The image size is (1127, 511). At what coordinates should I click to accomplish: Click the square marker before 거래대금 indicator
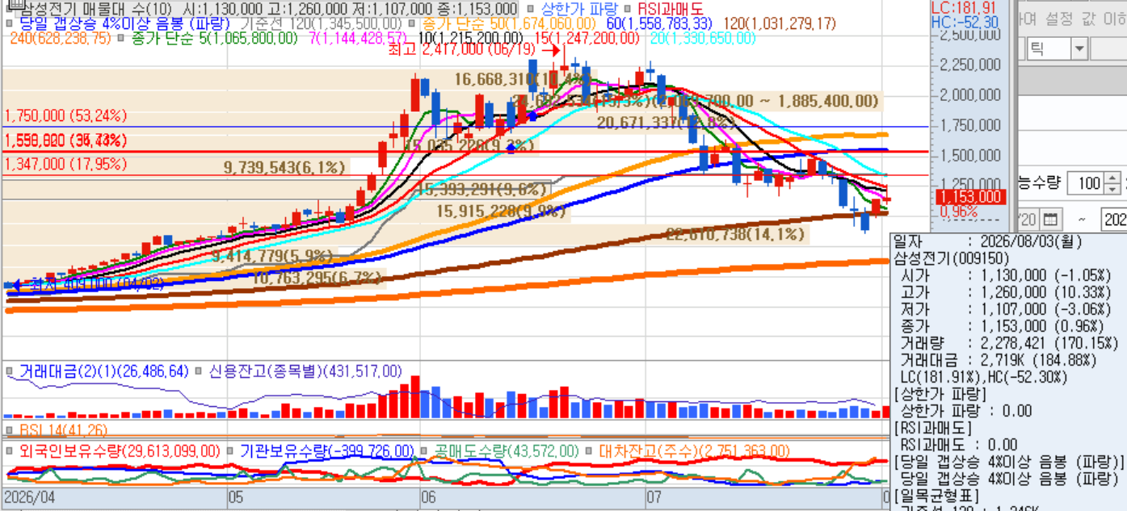click(x=9, y=371)
